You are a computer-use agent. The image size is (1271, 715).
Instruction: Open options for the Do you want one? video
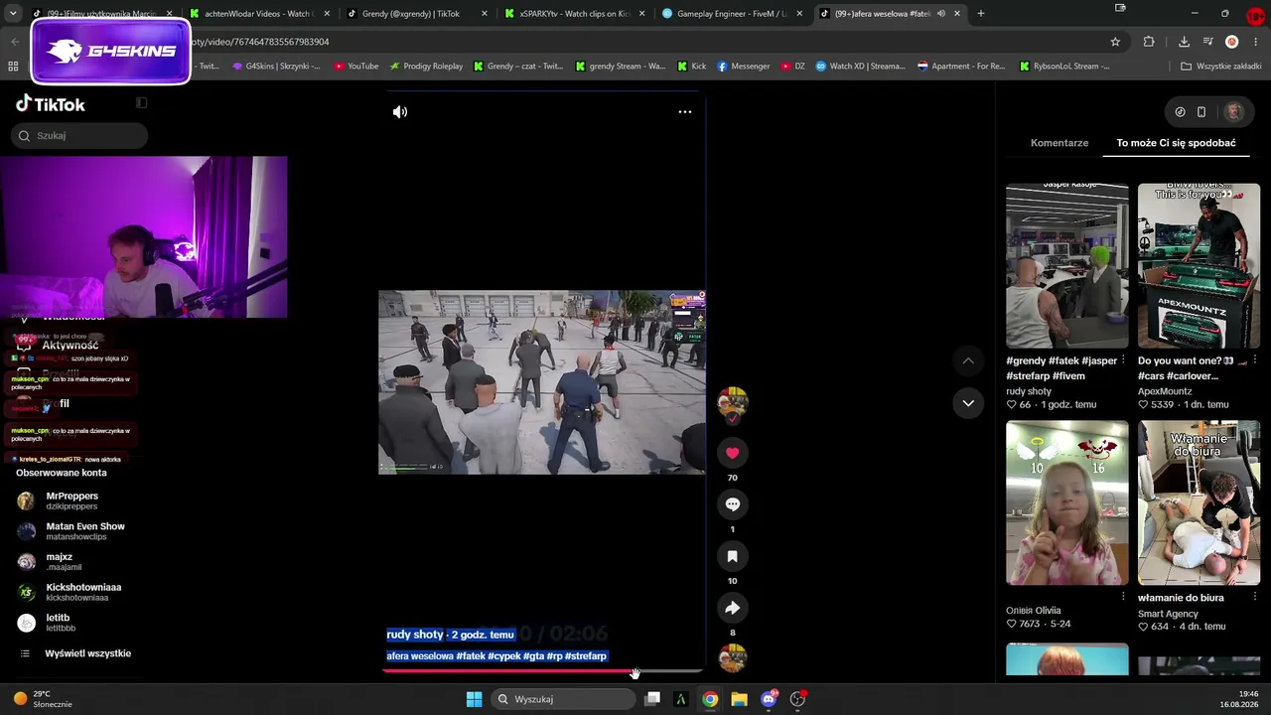click(1255, 360)
